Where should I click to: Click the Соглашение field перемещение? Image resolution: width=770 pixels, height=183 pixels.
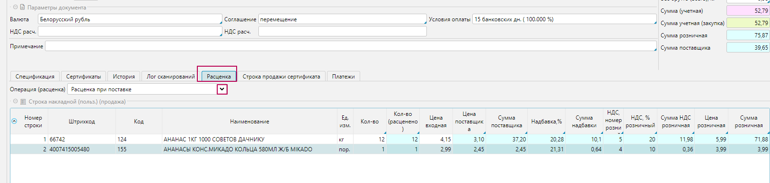click(x=342, y=19)
